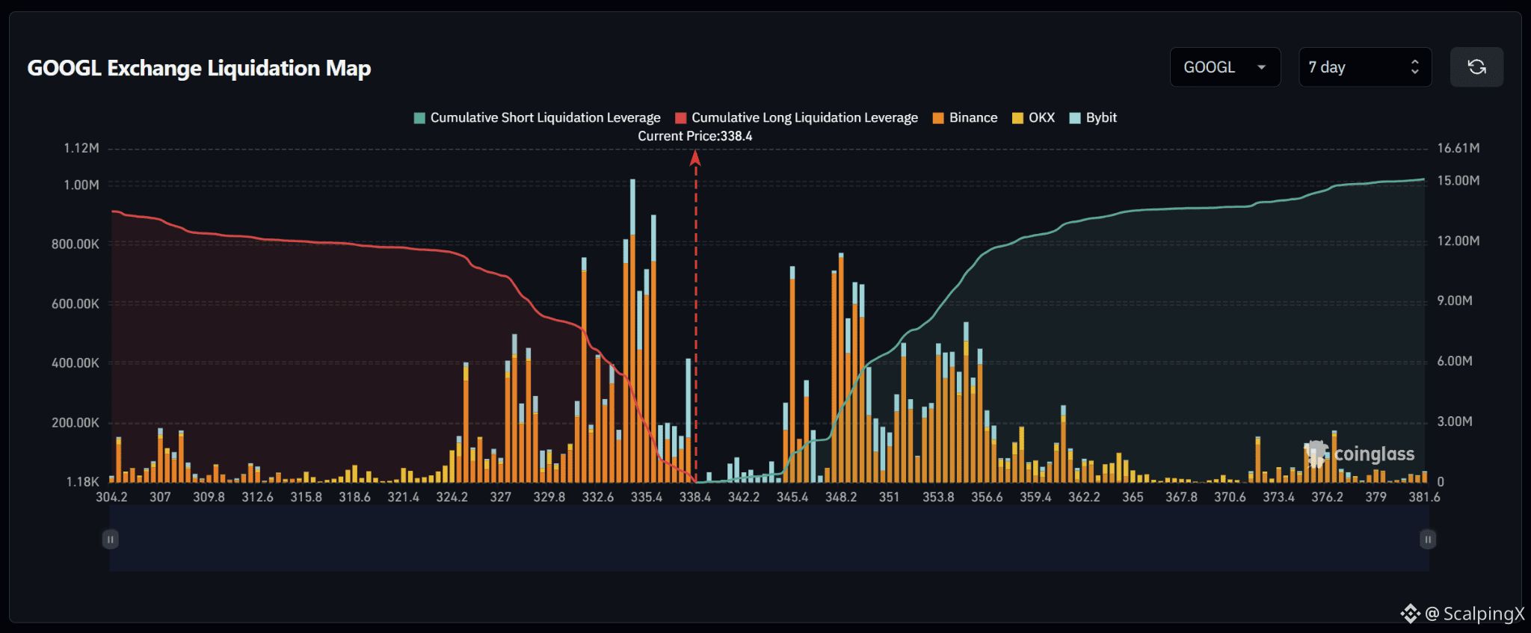
Task: Click the 3.00M right axis label
Action: tap(1455, 422)
